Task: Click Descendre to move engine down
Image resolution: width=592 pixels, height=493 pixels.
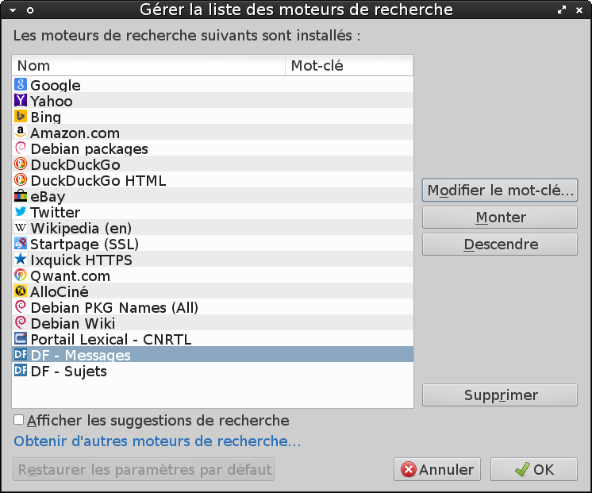Action: pyautogui.click(x=500, y=245)
